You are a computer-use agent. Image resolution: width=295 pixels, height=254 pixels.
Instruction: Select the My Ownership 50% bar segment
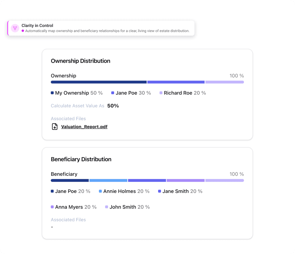(x=99, y=82)
